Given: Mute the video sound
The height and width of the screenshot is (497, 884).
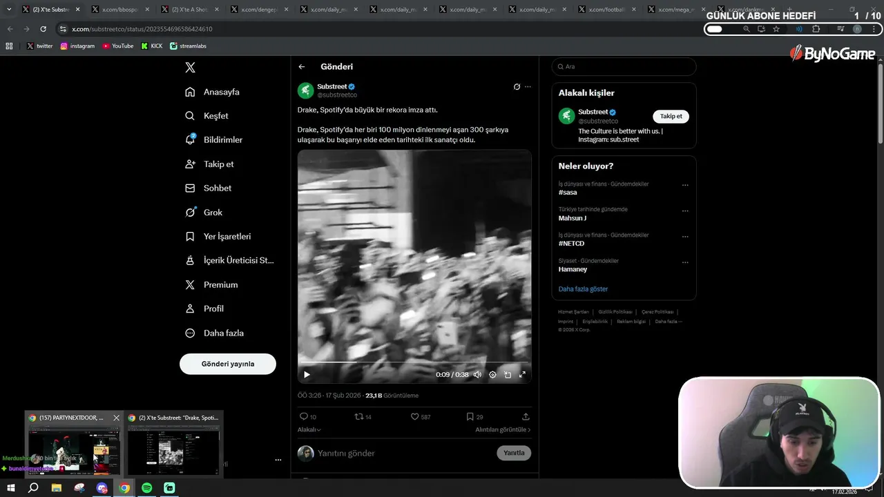Looking at the screenshot, I should click(x=477, y=375).
